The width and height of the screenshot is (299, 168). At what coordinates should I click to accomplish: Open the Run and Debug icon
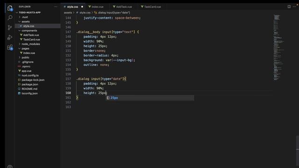[10, 37]
